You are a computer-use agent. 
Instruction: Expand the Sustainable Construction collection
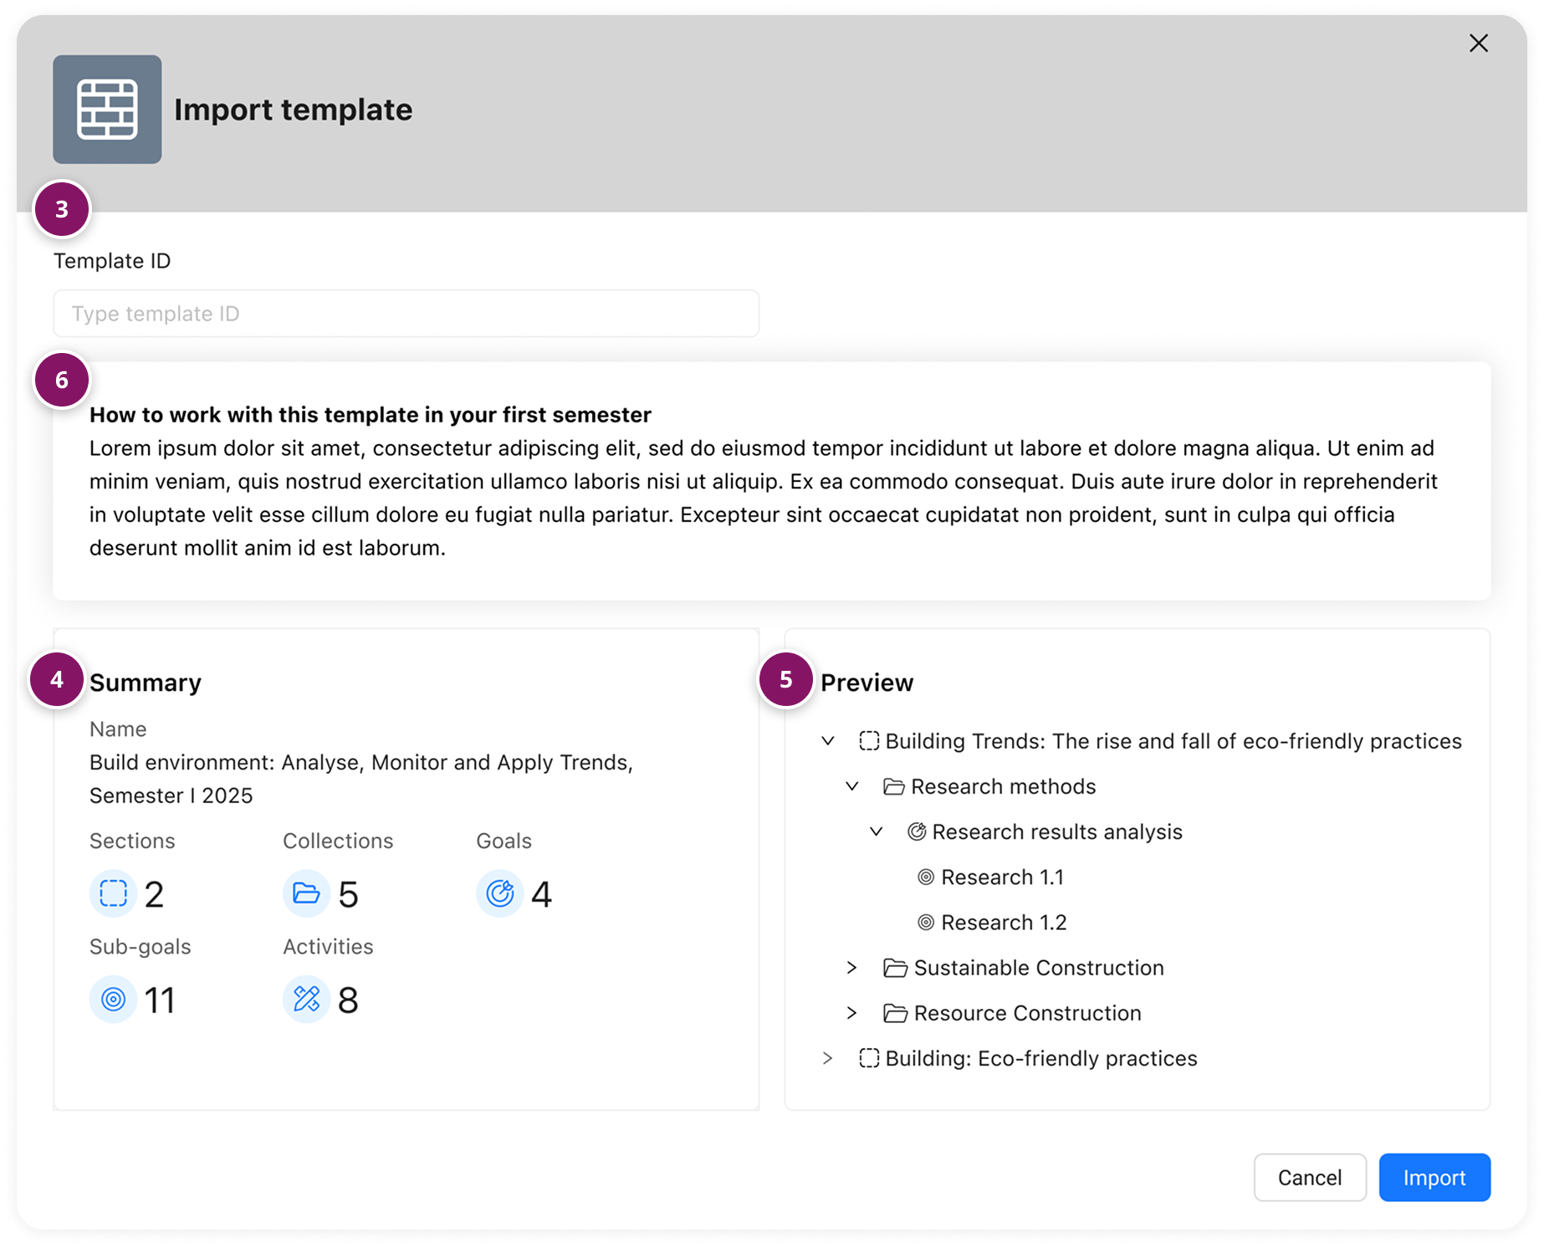tap(852, 968)
